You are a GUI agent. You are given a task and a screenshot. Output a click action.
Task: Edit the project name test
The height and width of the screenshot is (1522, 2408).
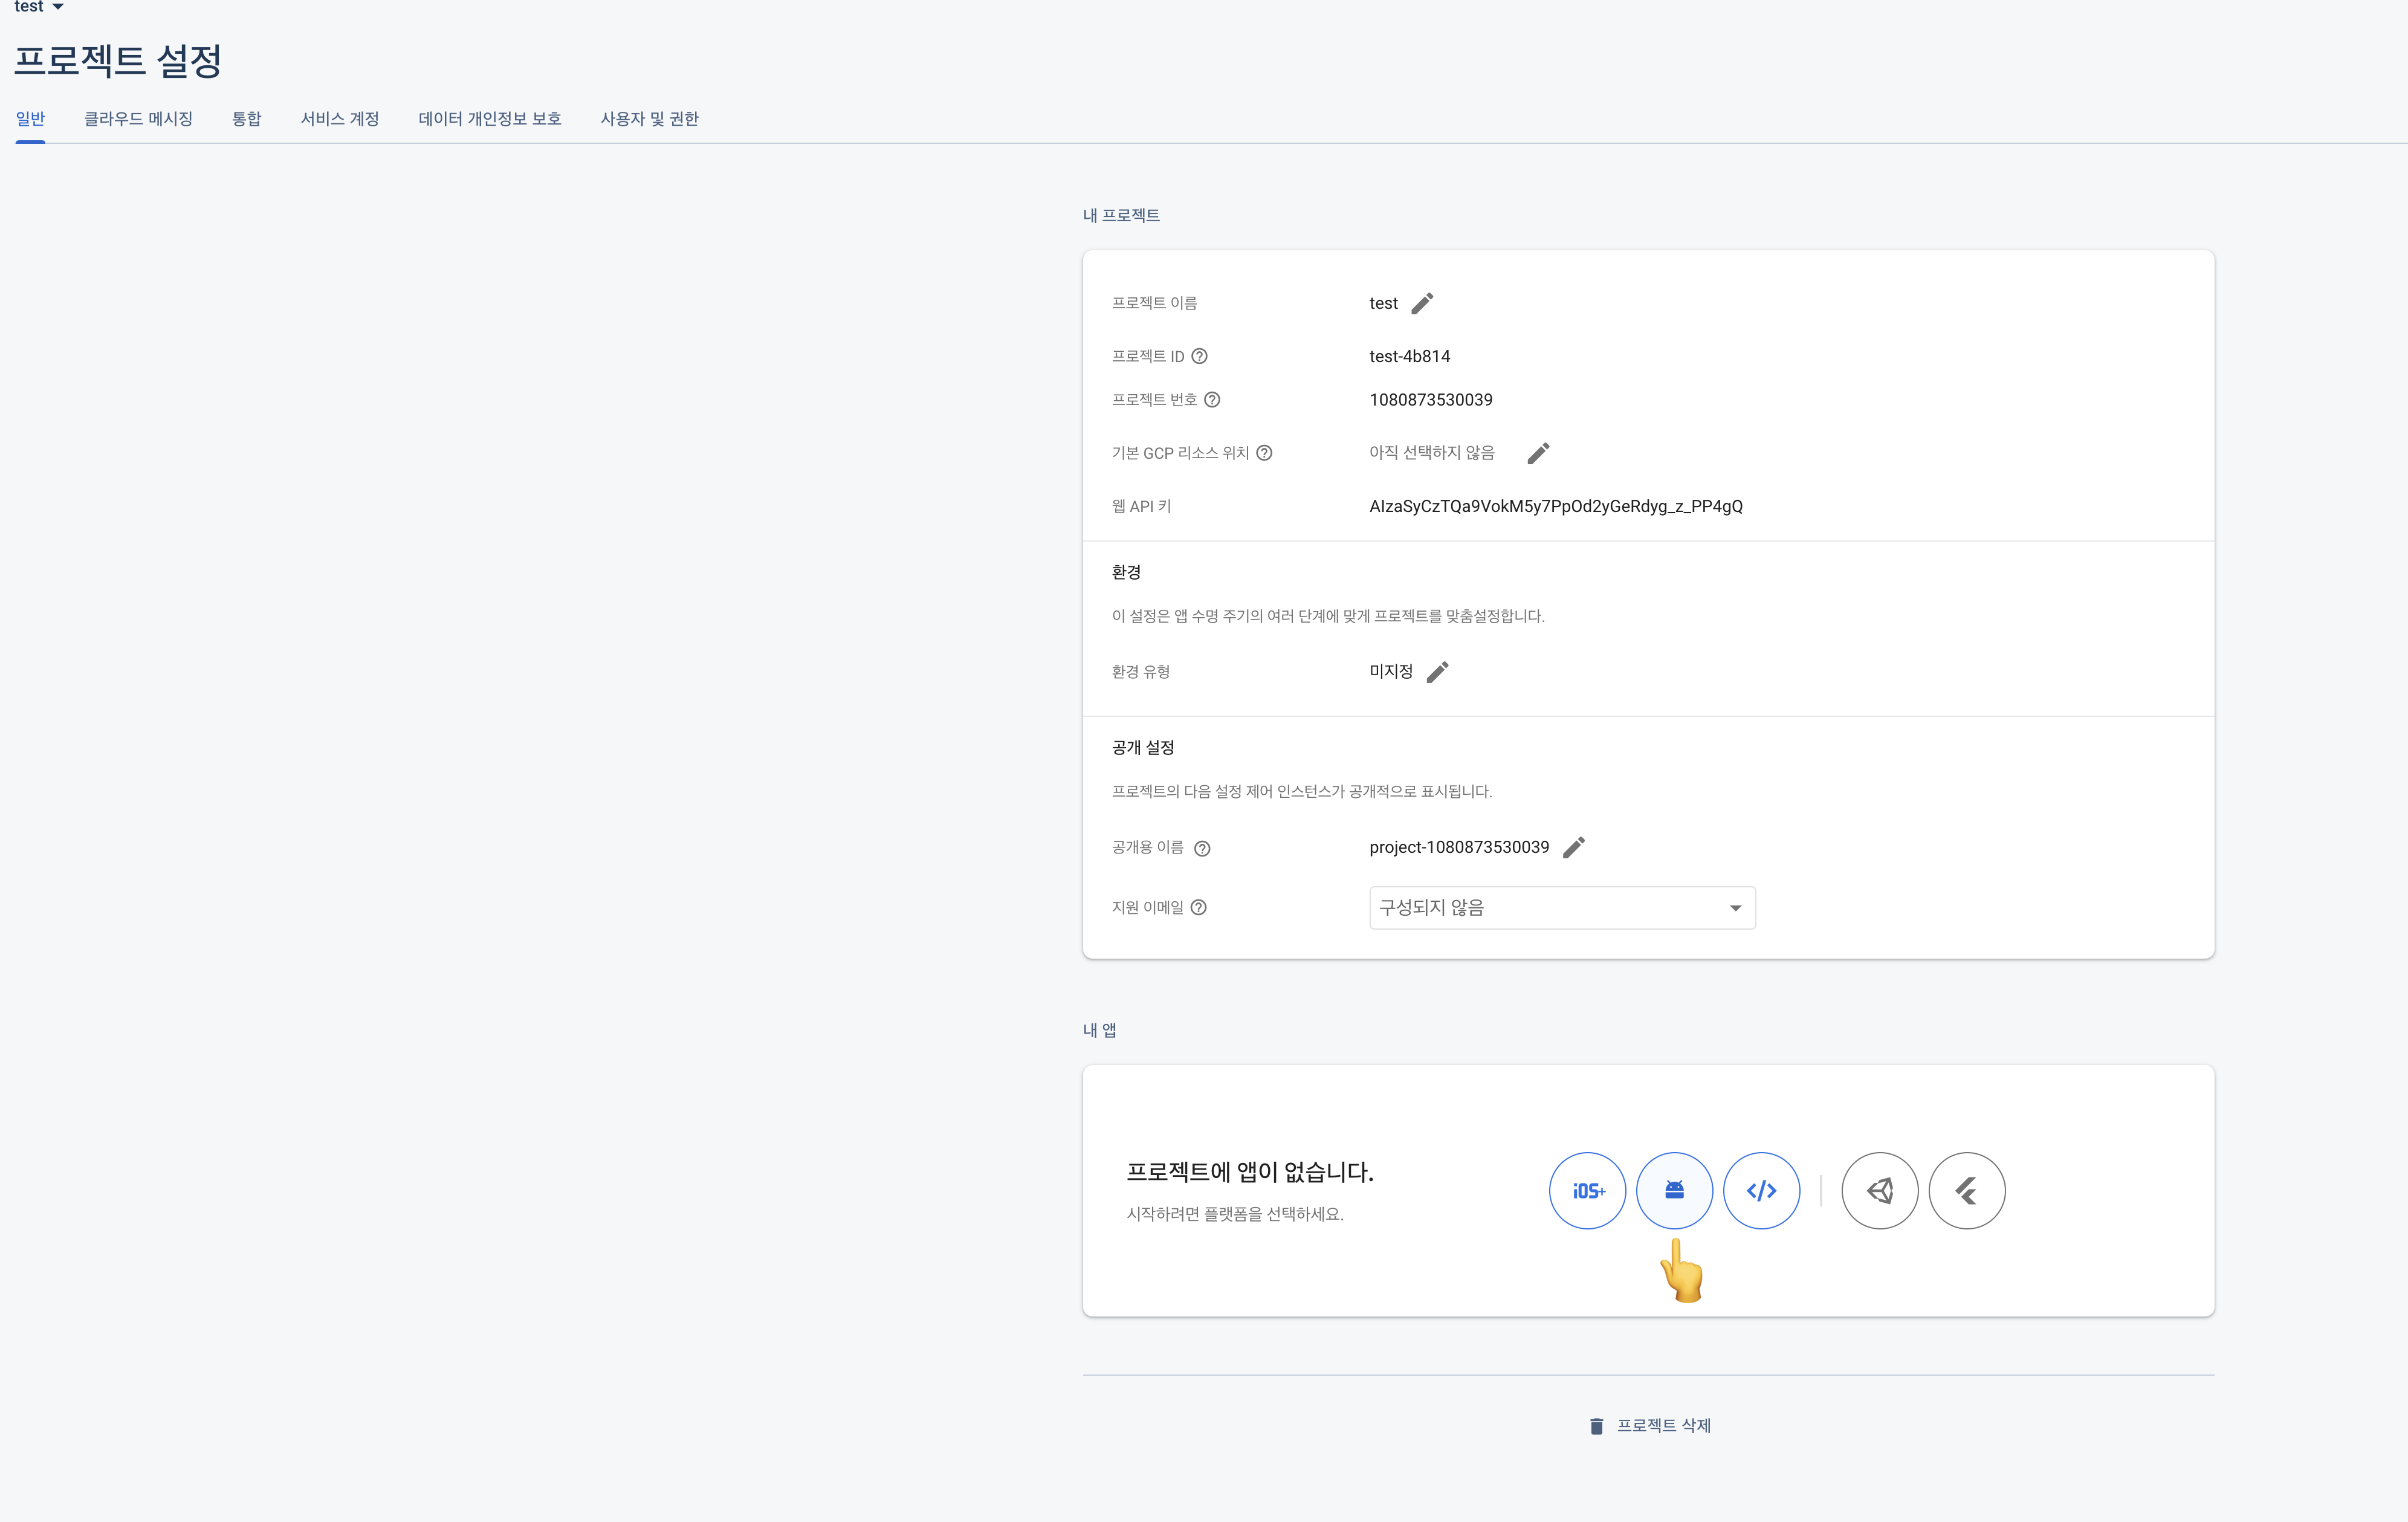[1422, 303]
